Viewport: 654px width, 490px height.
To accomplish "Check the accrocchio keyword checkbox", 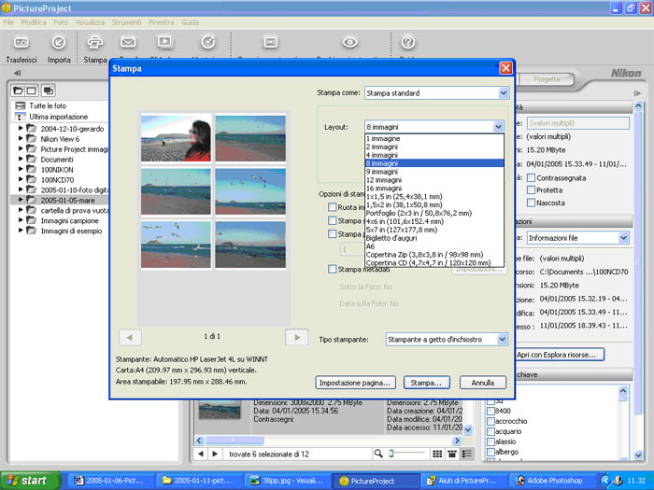I will coord(490,421).
